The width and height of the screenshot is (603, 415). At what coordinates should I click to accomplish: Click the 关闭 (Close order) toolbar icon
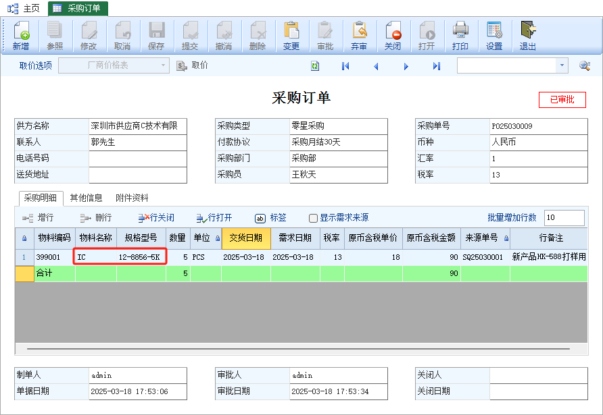pyautogui.click(x=393, y=35)
